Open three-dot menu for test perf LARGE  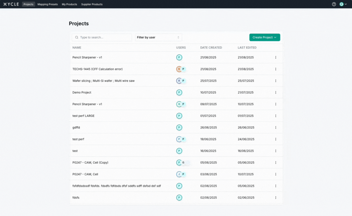click(x=275, y=116)
